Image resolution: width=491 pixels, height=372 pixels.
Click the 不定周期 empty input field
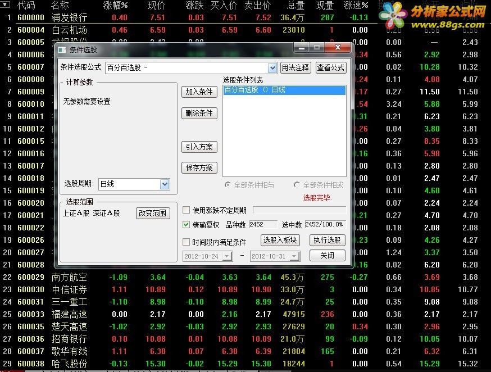[299, 210]
